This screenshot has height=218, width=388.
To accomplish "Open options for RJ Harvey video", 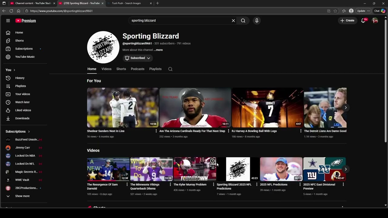I will click(x=301, y=131).
